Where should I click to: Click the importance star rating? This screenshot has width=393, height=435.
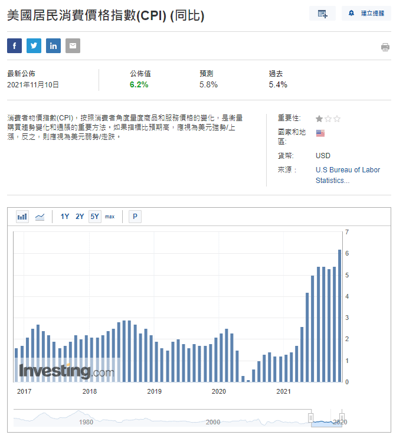(x=328, y=119)
